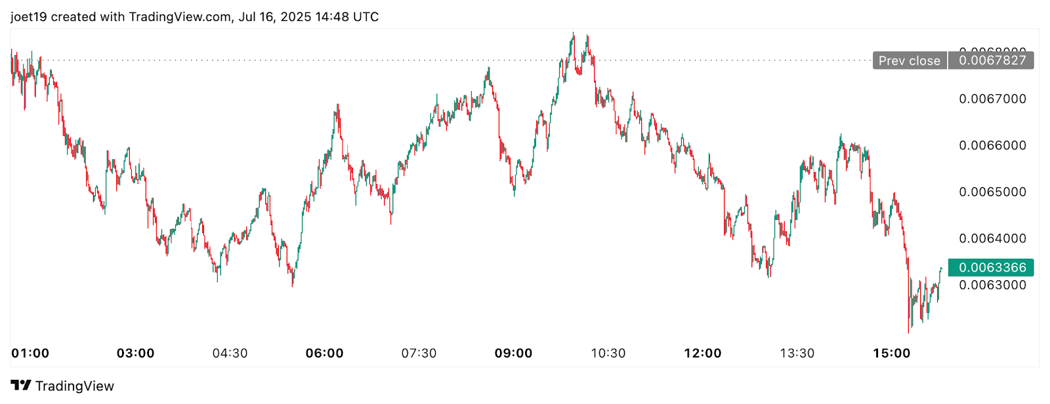The width and height of the screenshot is (1050, 404).
Task: Select the 01:00 time axis marker
Action: (30, 354)
